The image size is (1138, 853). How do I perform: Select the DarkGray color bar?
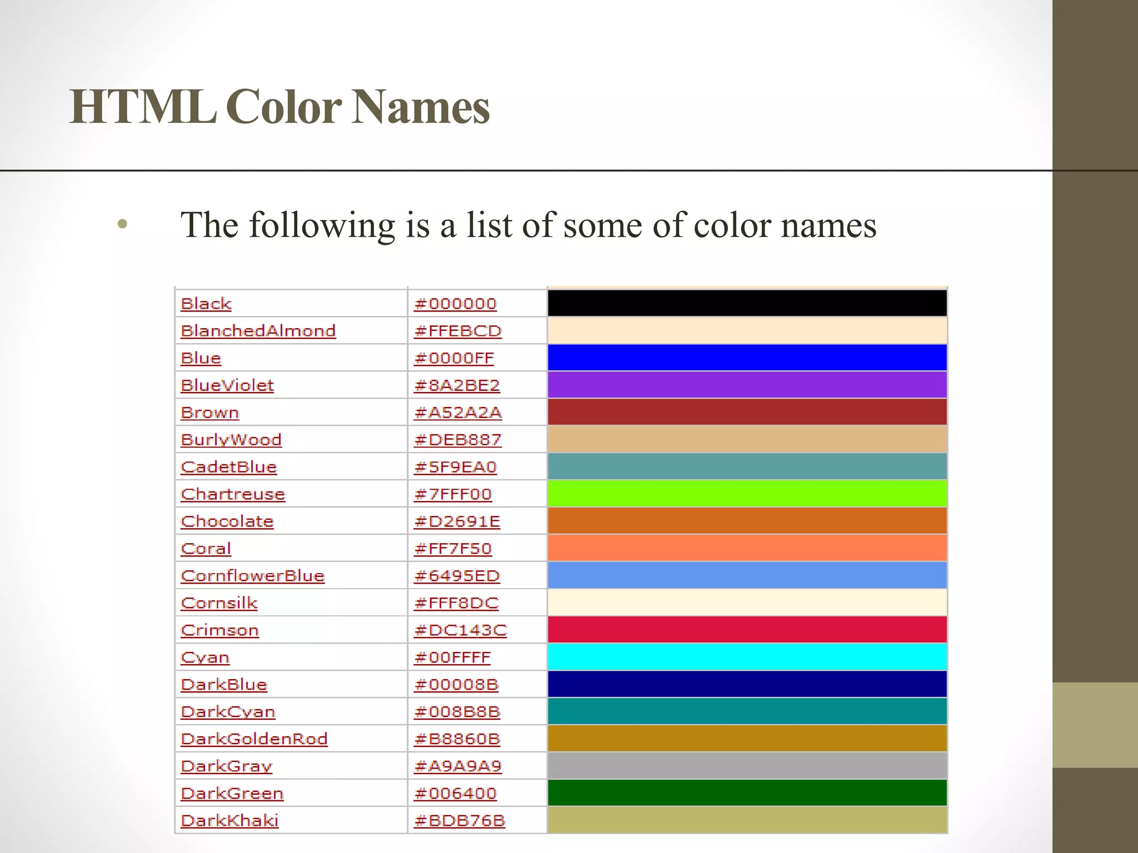[747, 766]
